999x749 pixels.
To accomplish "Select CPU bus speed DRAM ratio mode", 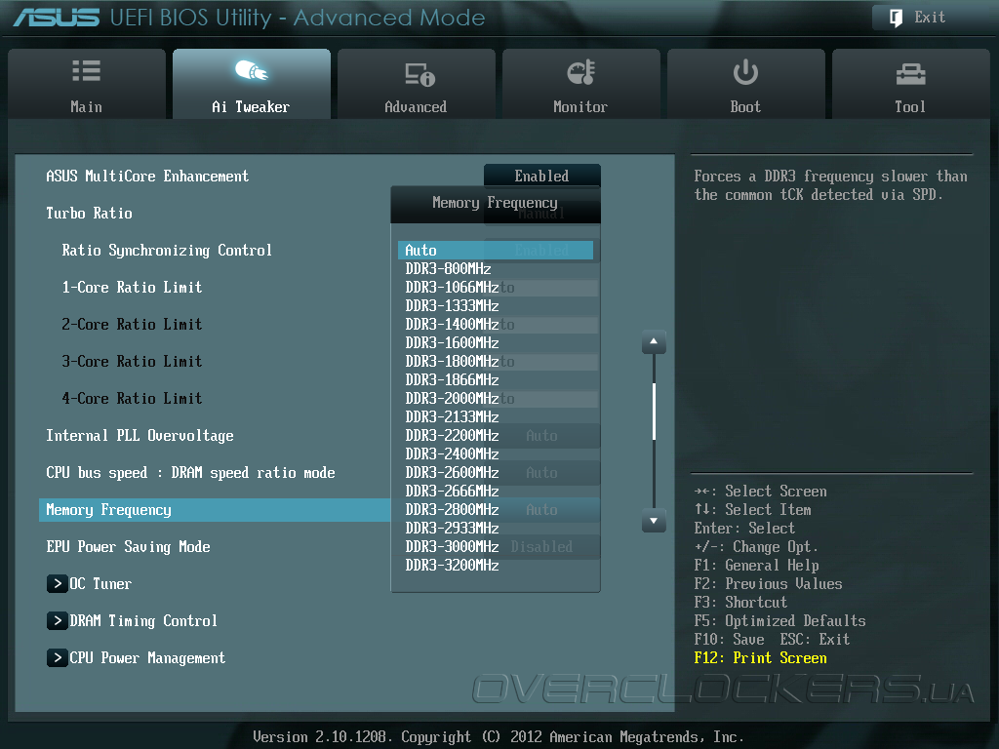I will pyautogui.click(x=190, y=473).
